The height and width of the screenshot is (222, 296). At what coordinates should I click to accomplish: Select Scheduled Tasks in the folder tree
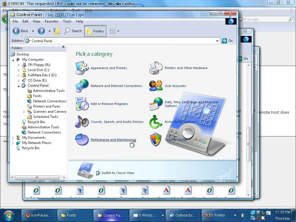click(x=46, y=117)
